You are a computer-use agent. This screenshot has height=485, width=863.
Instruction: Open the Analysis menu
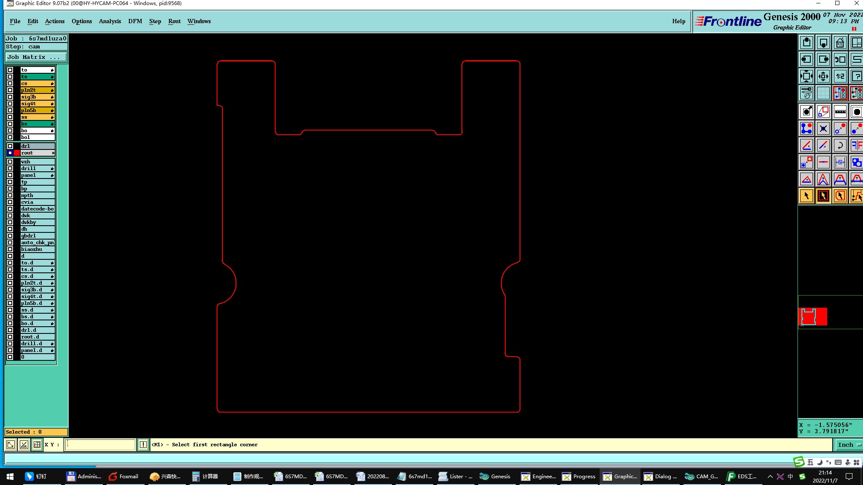coord(110,21)
